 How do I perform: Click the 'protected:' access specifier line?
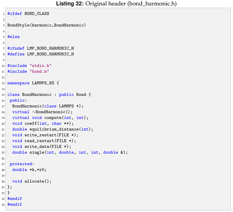click(x=22, y=164)
